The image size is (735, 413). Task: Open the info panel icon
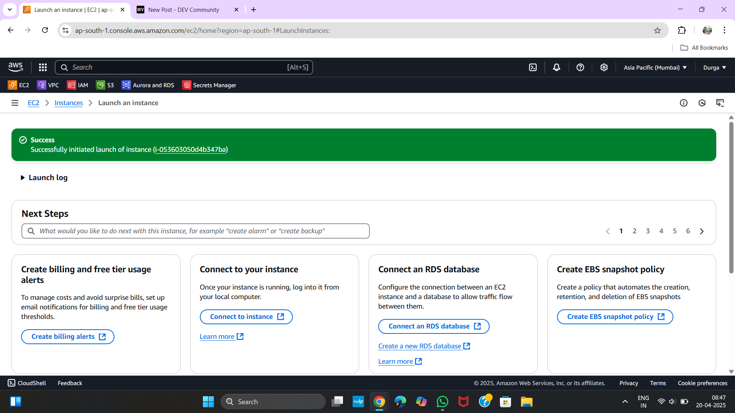(684, 103)
